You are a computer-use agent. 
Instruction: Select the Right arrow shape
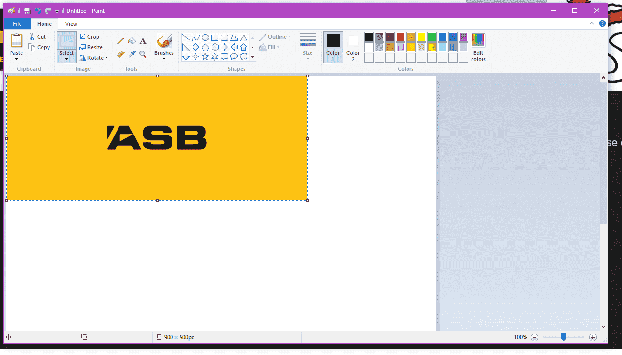tap(225, 47)
